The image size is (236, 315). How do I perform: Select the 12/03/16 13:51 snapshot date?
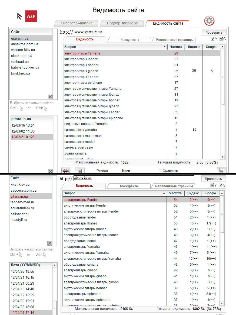31,125
